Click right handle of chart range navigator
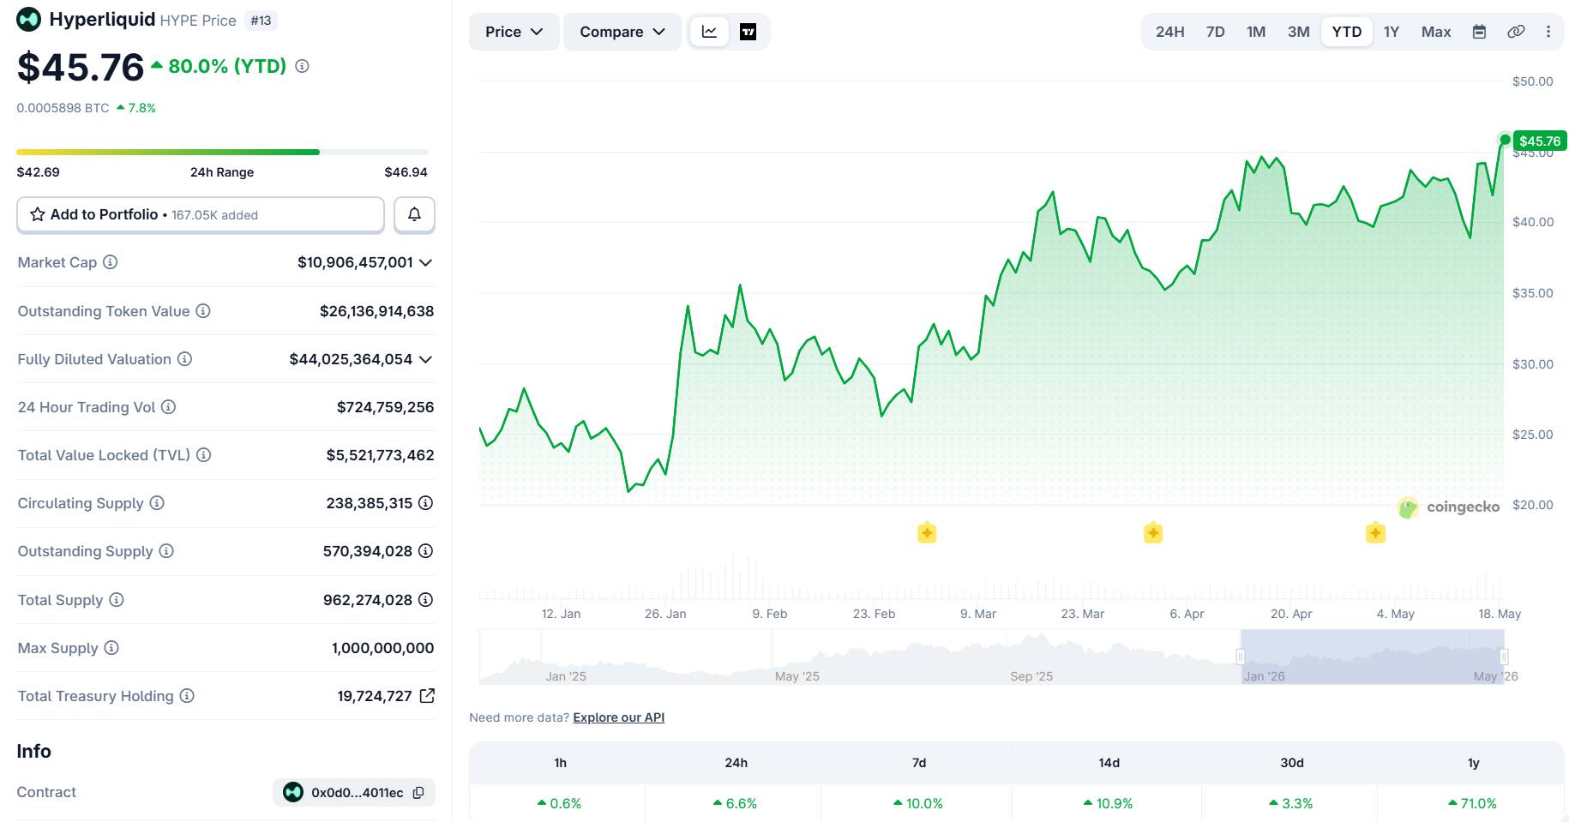 1504,657
